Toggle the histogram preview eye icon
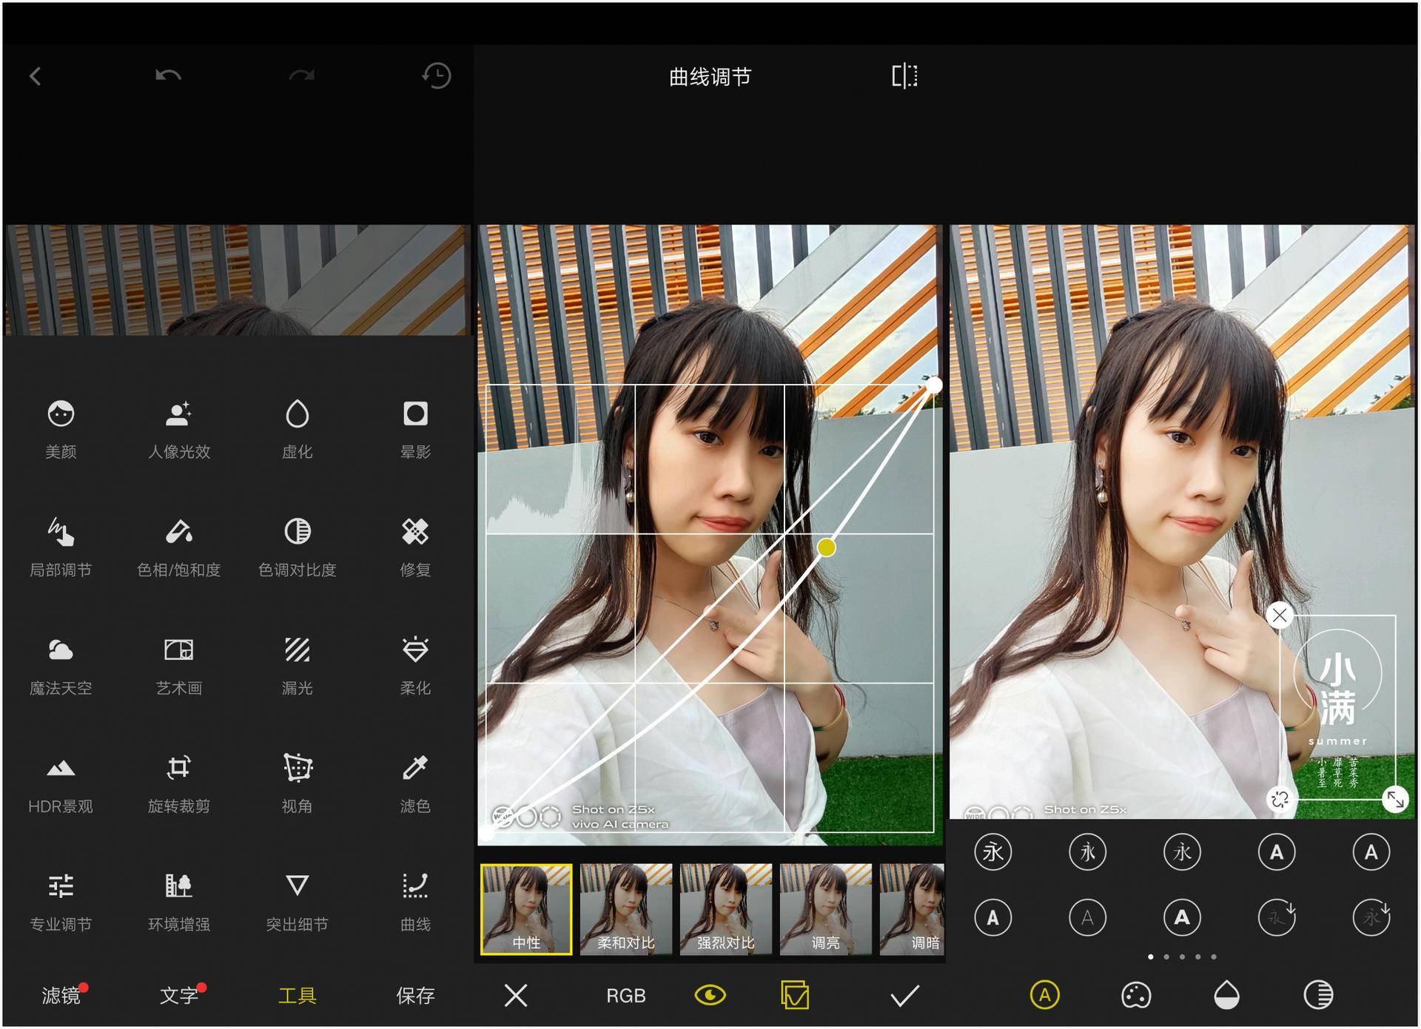1421x1029 pixels. coord(710,996)
